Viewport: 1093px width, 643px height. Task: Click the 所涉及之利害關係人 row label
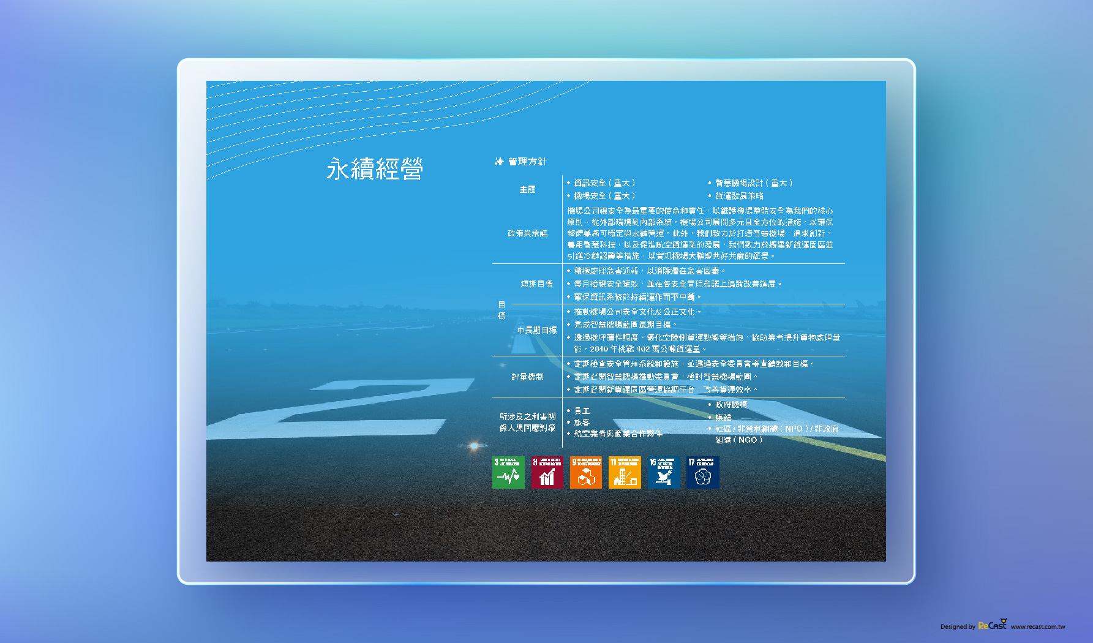tap(527, 422)
